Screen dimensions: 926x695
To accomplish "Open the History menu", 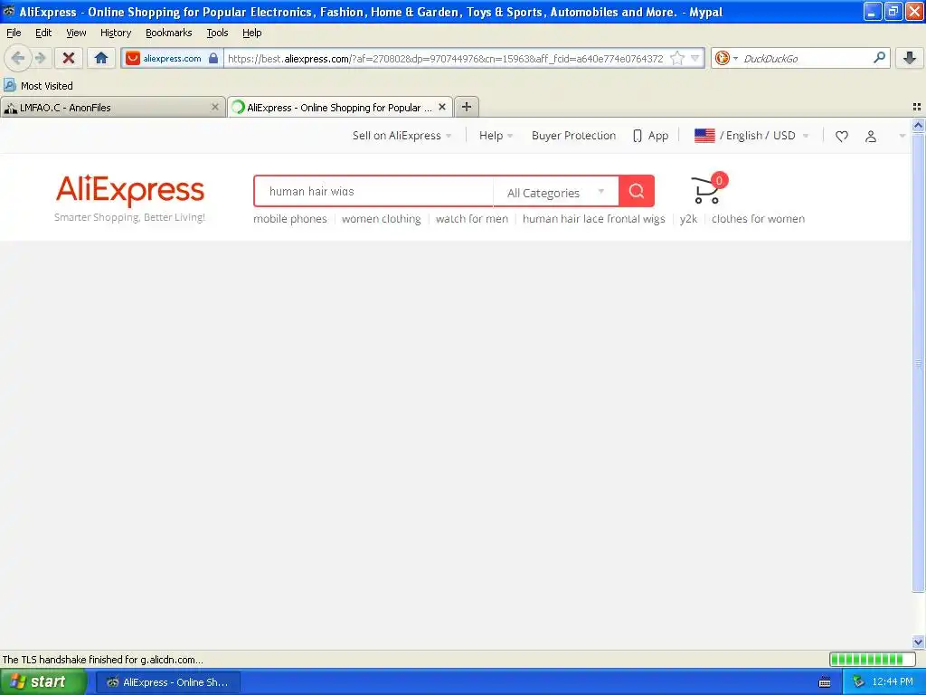I will coord(116,33).
